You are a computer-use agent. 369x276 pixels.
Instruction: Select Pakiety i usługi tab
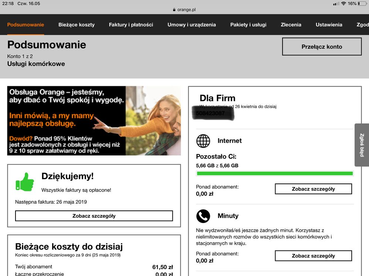point(248,25)
